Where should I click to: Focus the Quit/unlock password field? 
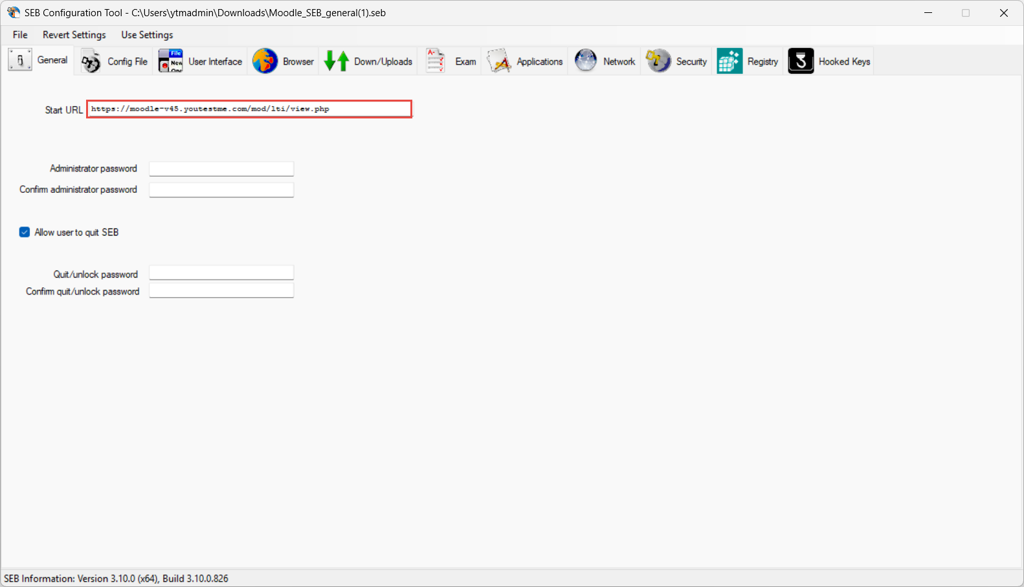coord(221,272)
